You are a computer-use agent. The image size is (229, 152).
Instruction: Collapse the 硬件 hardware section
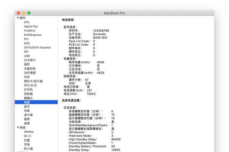pos(18,18)
